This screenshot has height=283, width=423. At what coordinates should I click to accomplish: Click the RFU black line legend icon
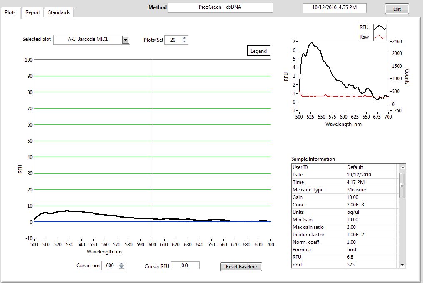point(380,27)
